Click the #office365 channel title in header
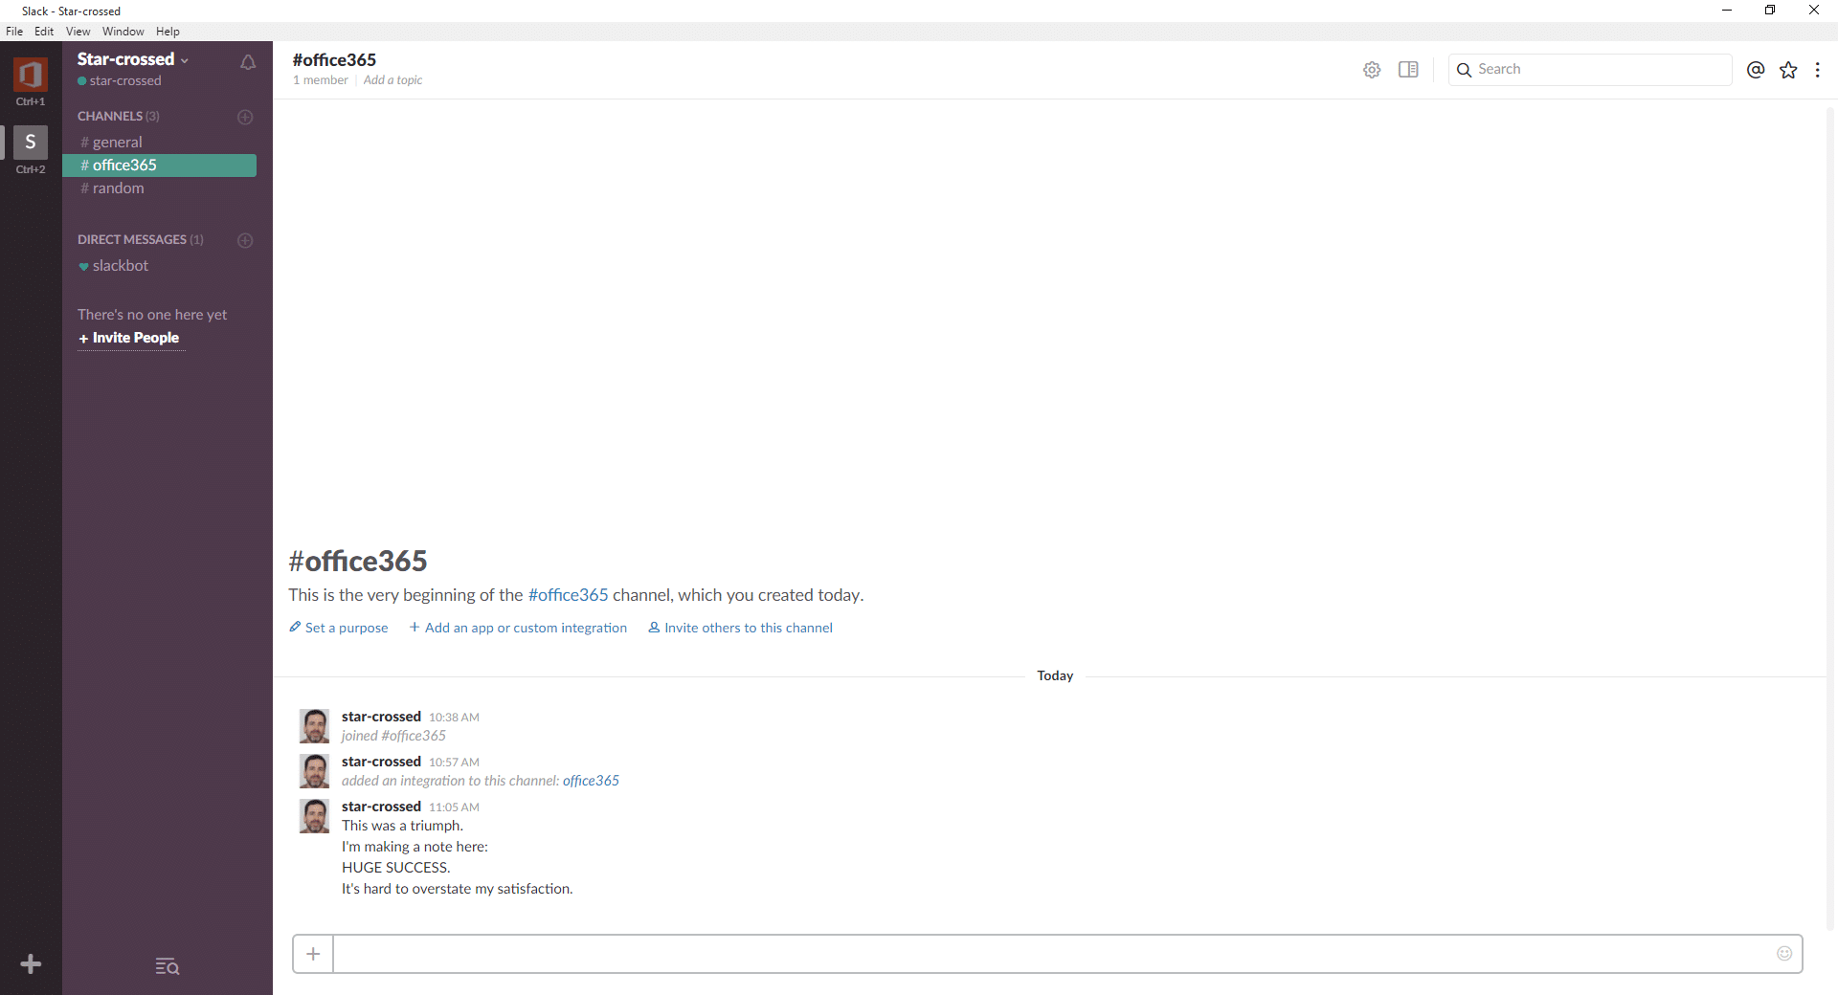The image size is (1838, 995). pos(334,60)
